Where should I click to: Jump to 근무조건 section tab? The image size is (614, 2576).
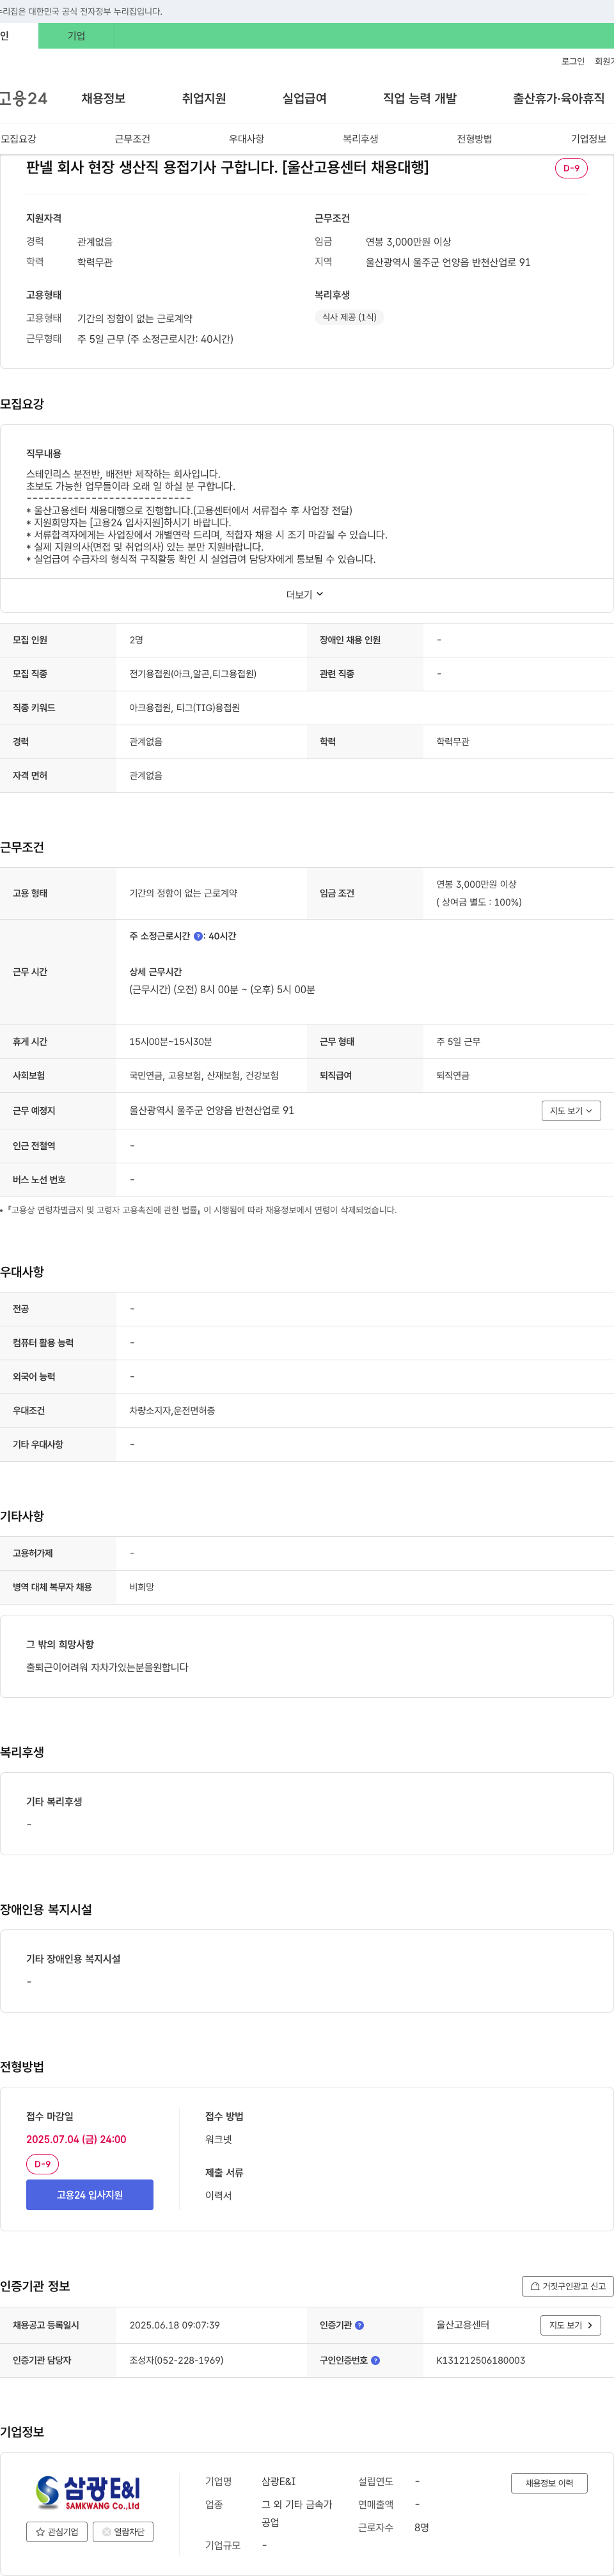pyautogui.click(x=133, y=139)
